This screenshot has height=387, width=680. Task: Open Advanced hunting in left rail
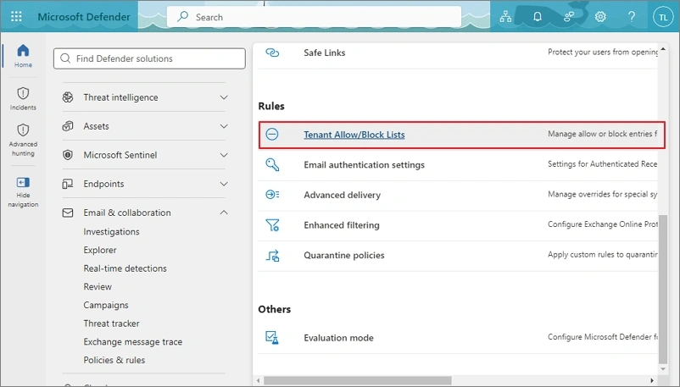tap(23, 140)
